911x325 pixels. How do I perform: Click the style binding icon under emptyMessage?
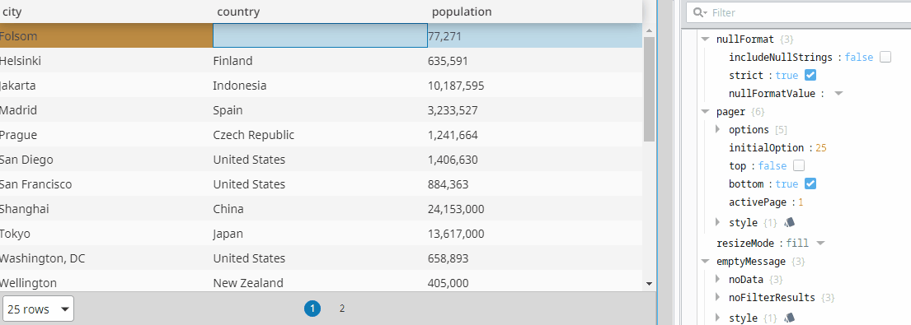789,318
